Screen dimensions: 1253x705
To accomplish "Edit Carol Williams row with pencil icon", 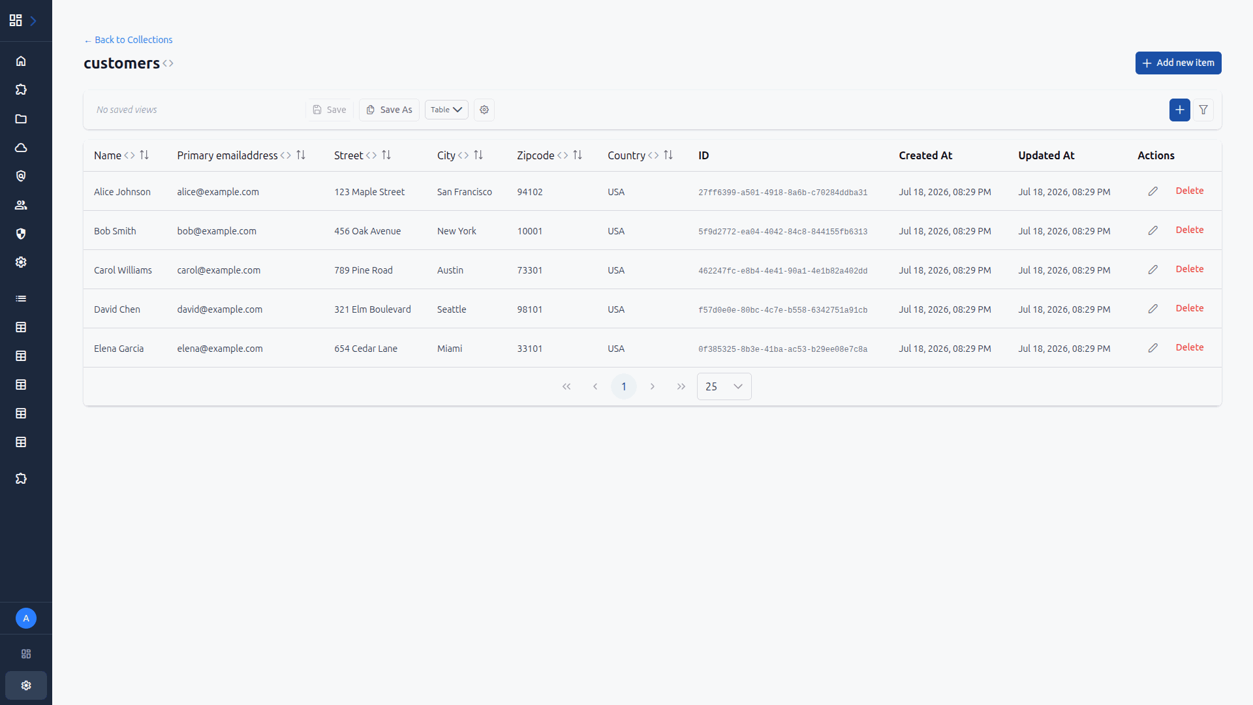I will tap(1153, 270).
